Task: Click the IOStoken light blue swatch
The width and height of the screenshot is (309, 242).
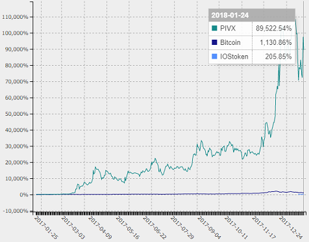Action: click(214, 57)
